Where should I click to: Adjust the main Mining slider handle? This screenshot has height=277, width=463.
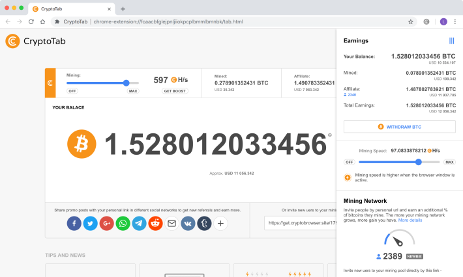click(x=126, y=83)
